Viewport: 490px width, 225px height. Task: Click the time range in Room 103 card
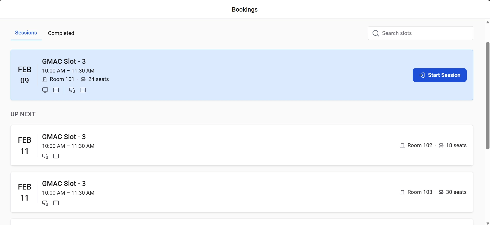tap(68, 193)
